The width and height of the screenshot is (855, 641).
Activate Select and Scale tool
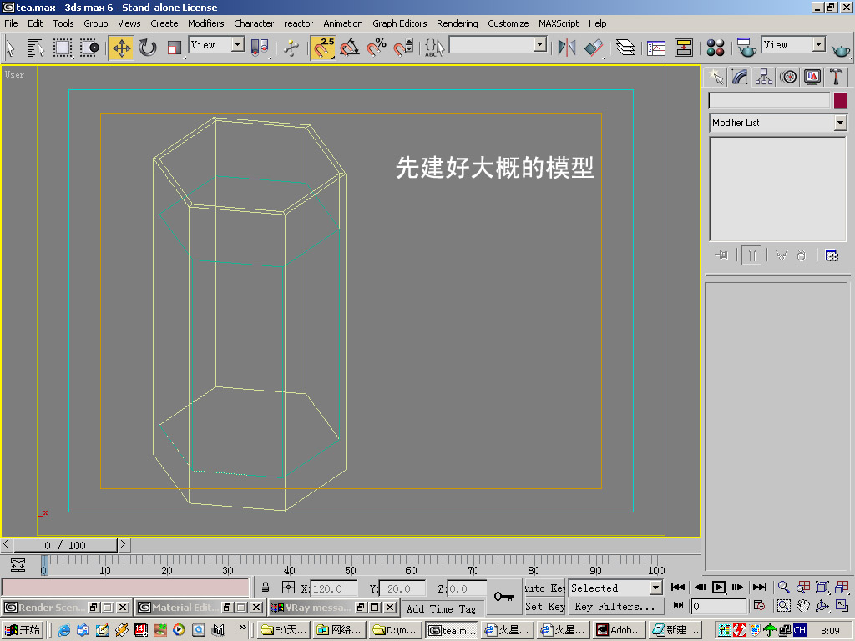coord(174,48)
